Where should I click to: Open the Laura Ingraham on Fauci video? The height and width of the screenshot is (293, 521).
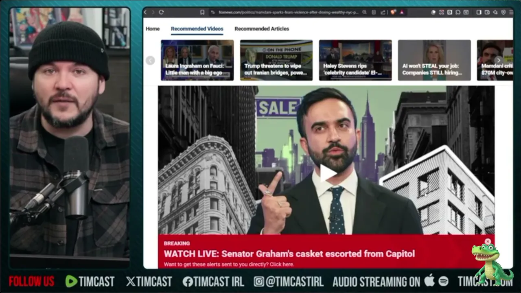197,60
